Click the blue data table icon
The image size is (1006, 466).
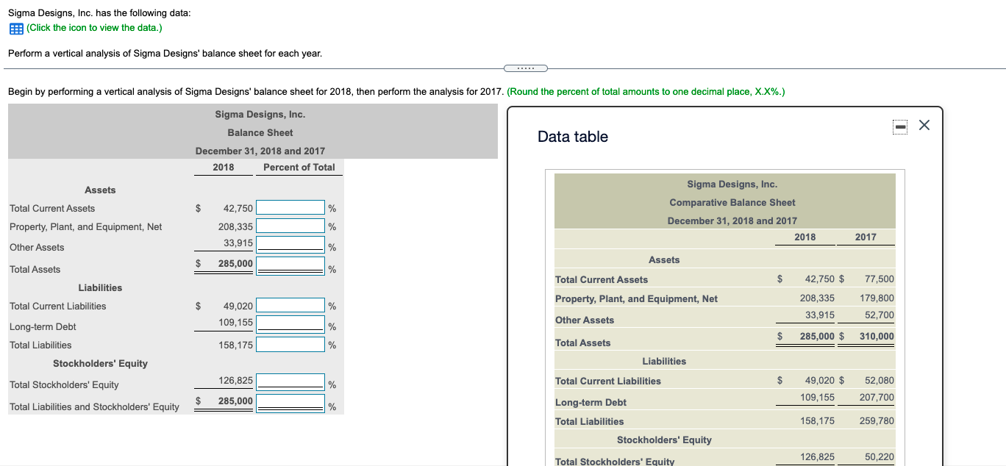[x=15, y=28]
